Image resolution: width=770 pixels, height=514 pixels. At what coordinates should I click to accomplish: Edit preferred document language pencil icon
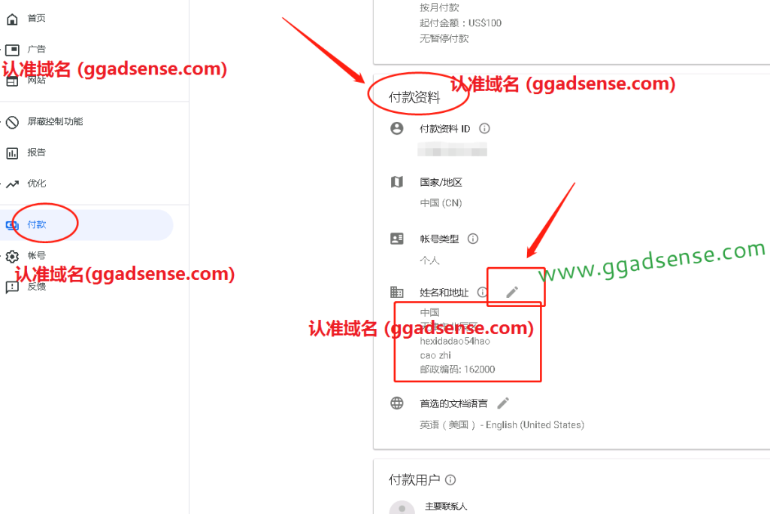503,403
